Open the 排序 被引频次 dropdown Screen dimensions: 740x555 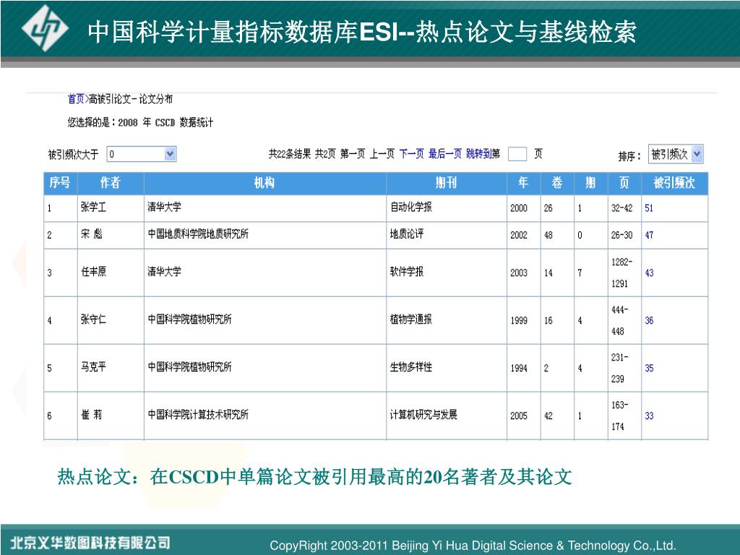(676, 155)
